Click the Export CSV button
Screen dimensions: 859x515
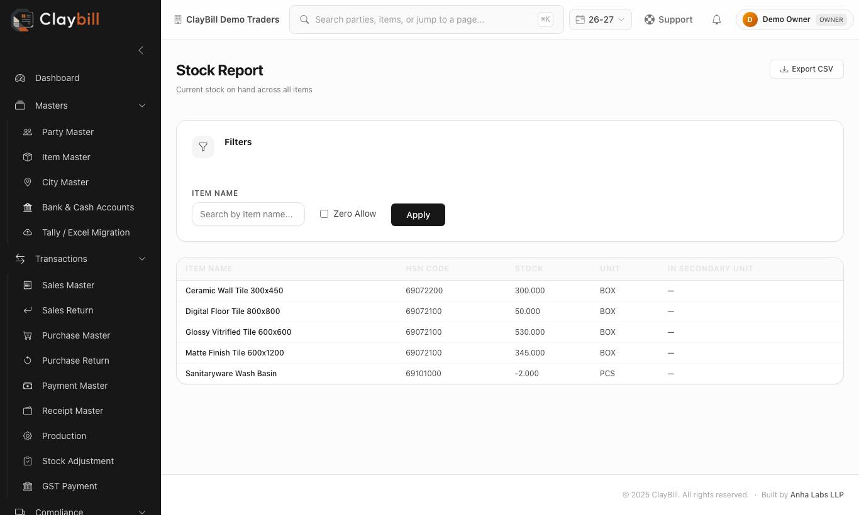[807, 69]
